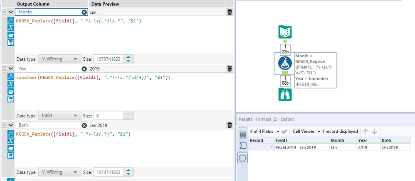Select the Both column header in Results
415x181 pixels.
pos(395,140)
